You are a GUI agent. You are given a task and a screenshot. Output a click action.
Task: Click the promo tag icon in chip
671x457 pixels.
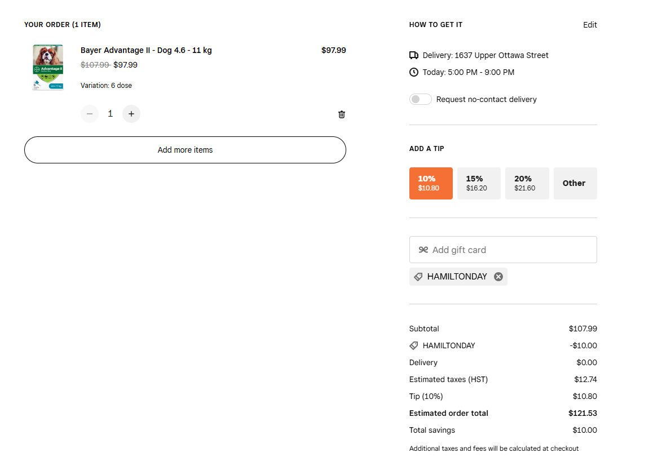(418, 277)
